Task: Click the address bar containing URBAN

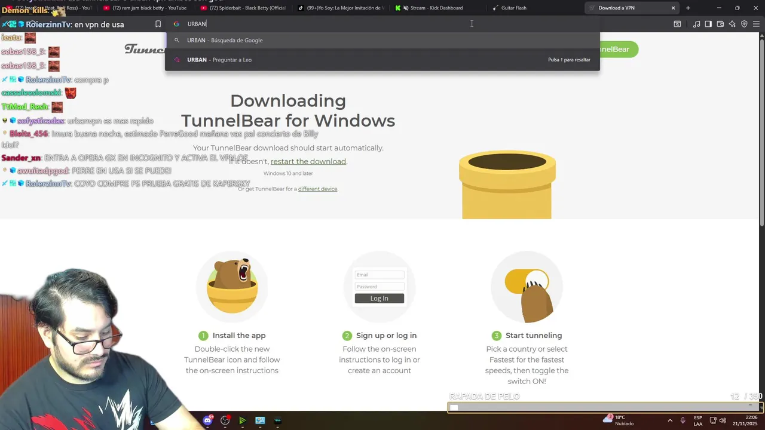Action: click(382, 24)
